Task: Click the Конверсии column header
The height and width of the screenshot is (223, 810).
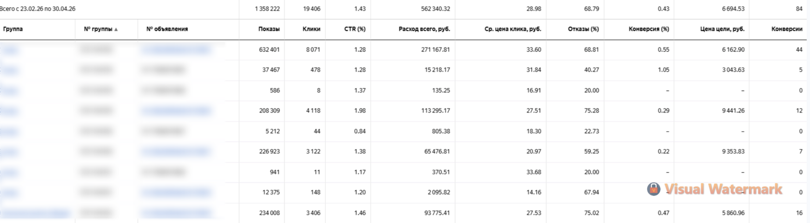Action: point(787,29)
